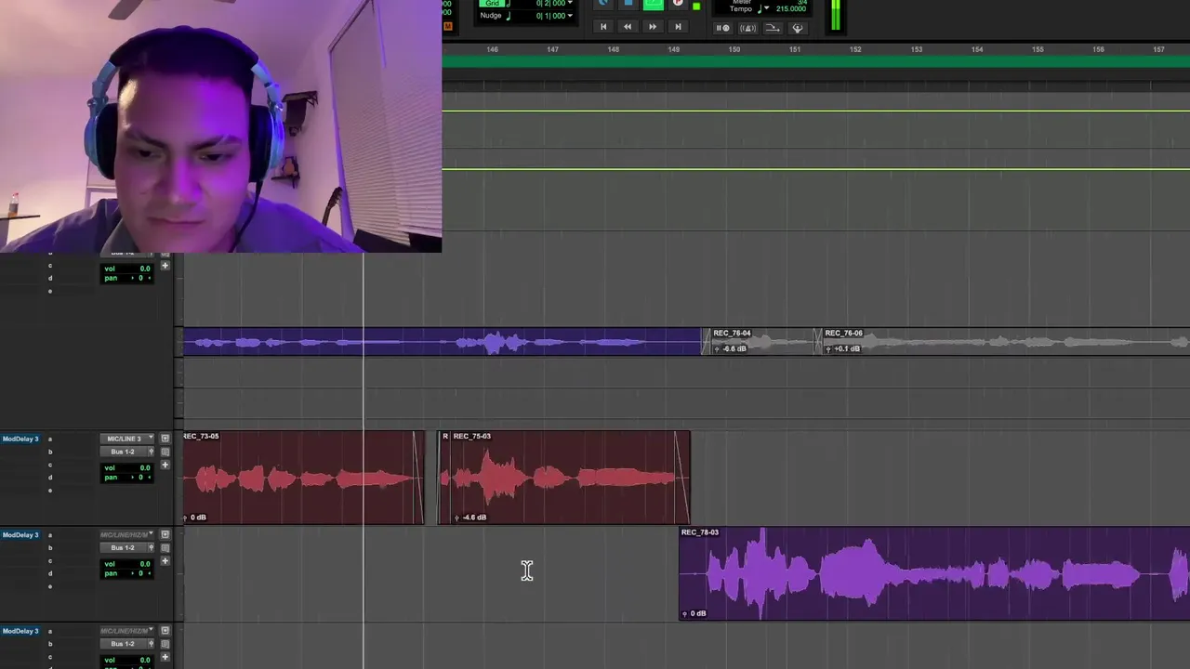Click vol value on REC_78-03 track
Image resolution: width=1190 pixels, height=669 pixels.
[144, 564]
